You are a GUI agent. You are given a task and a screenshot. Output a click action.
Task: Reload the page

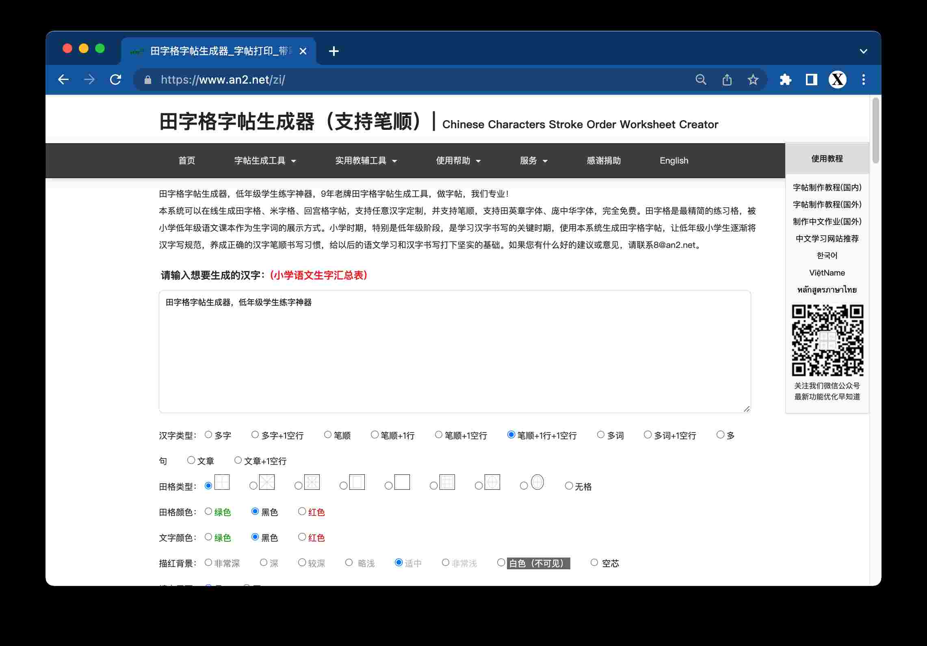click(116, 80)
